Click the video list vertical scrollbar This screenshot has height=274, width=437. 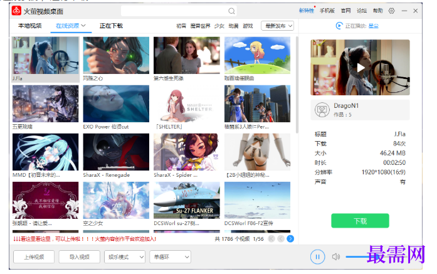[297, 85]
